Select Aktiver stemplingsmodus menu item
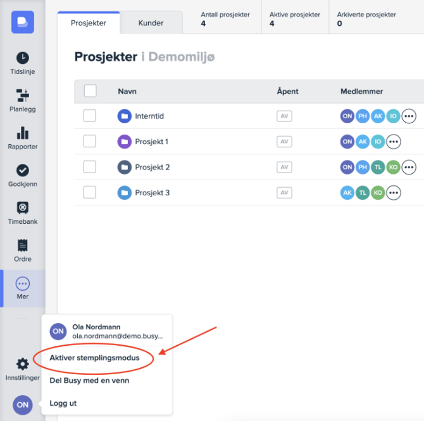The image size is (424, 421). click(94, 358)
